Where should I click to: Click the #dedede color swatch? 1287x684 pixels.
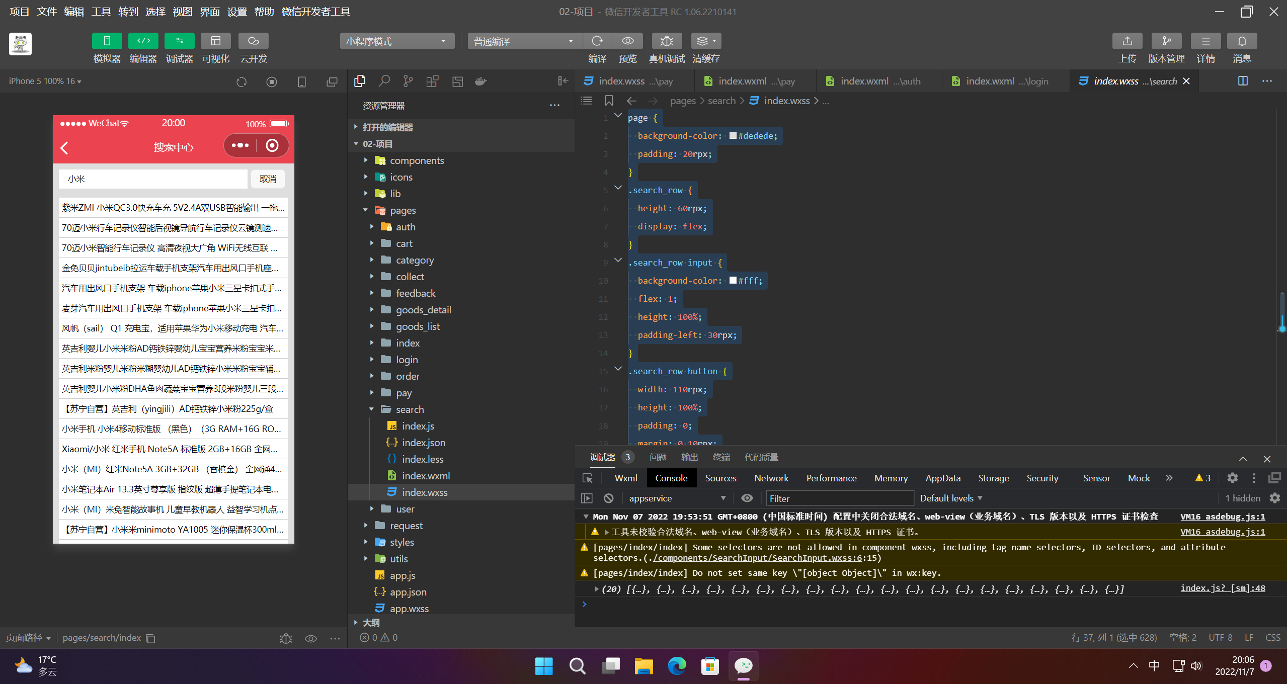733,135
